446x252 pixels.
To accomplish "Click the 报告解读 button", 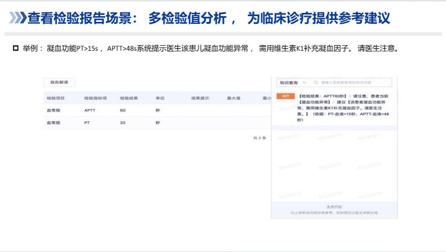I will click(59, 82).
